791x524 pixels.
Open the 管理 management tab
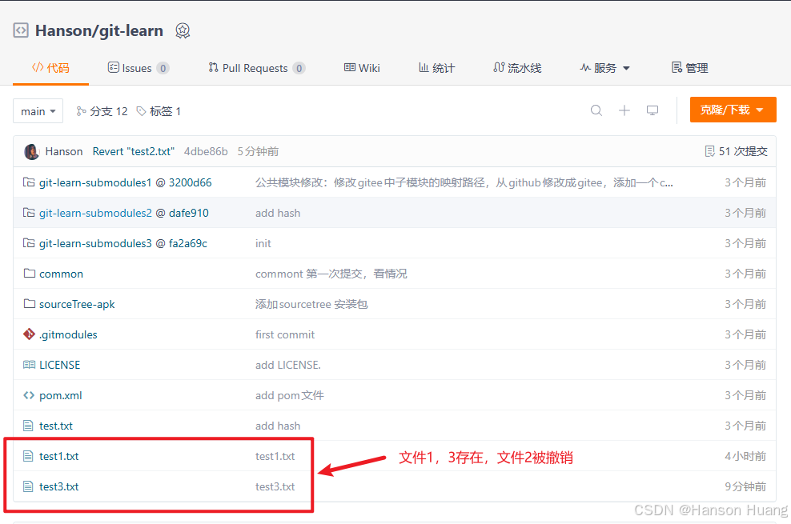pos(689,68)
